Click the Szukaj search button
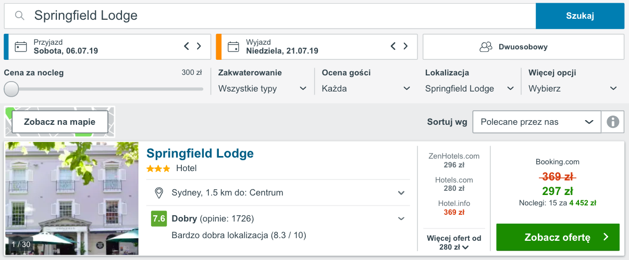The height and width of the screenshot is (260, 629). coord(580,16)
